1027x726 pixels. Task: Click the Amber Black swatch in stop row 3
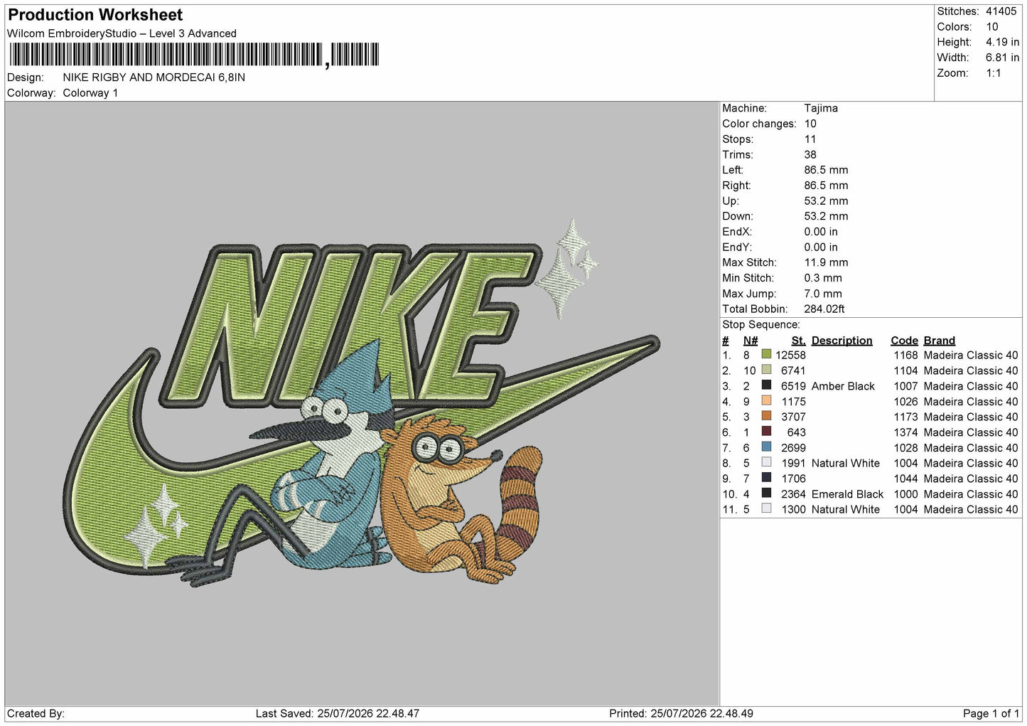tap(766, 385)
